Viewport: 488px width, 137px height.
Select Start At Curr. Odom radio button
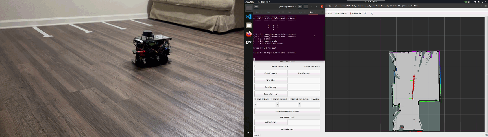[x=290, y=99]
